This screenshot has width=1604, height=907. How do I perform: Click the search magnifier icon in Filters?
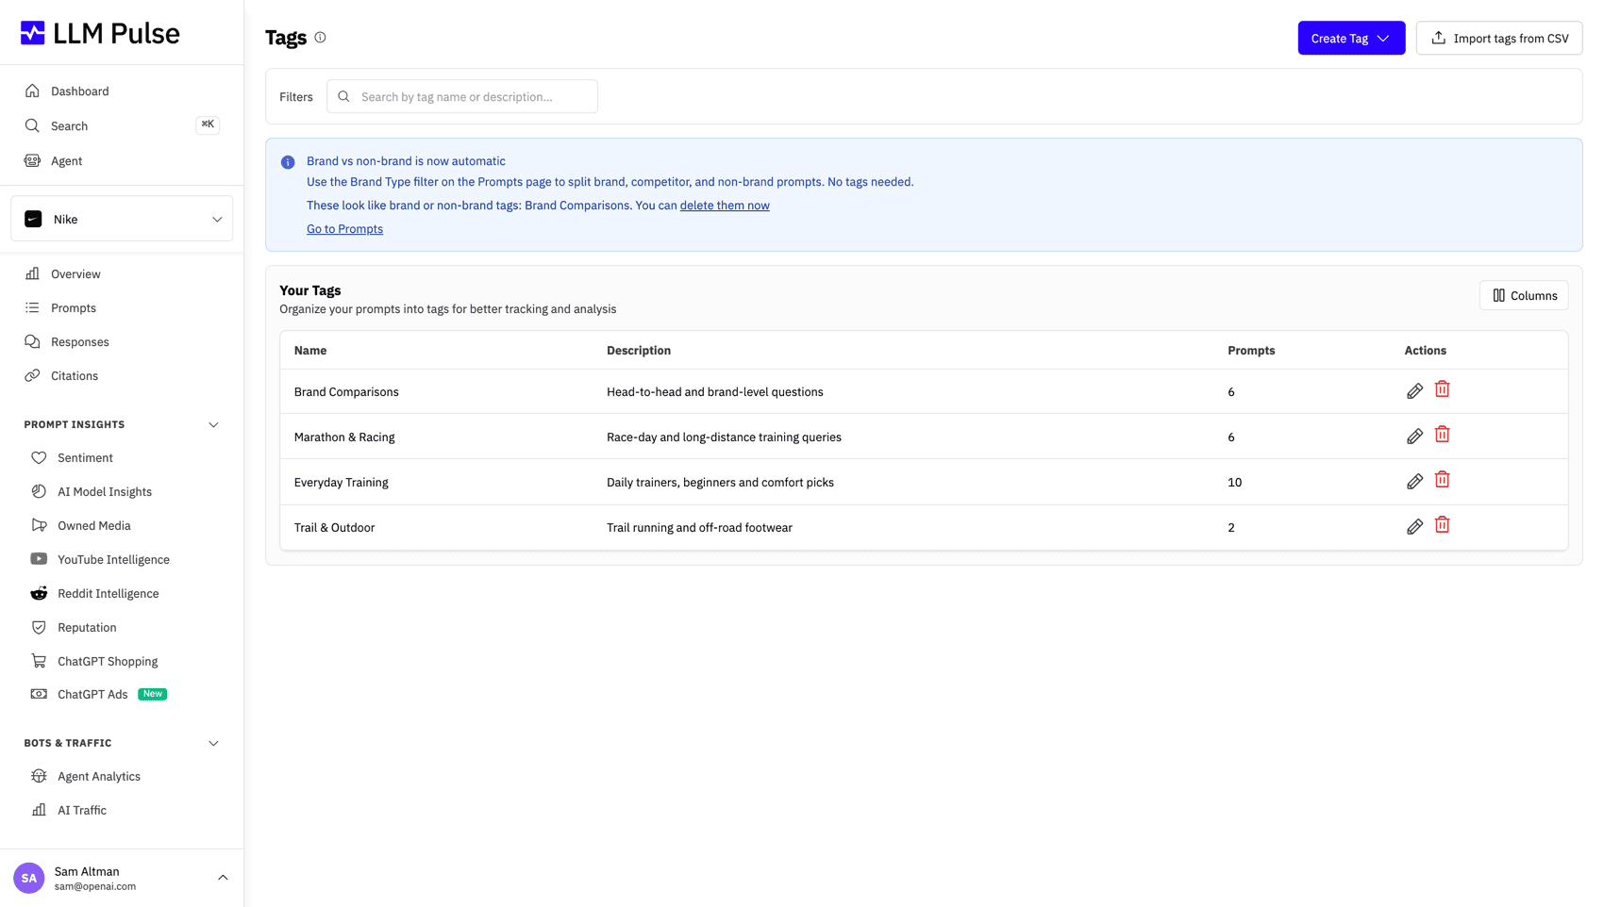(x=343, y=96)
